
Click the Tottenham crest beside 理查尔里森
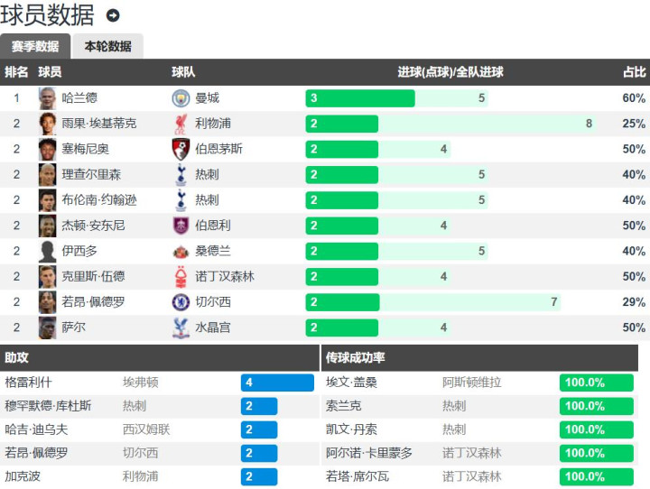pyautogui.click(x=180, y=175)
